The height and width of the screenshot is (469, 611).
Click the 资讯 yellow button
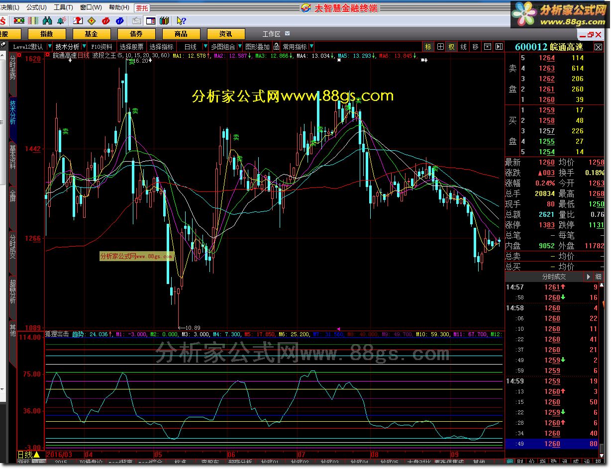tap(225, 34)
